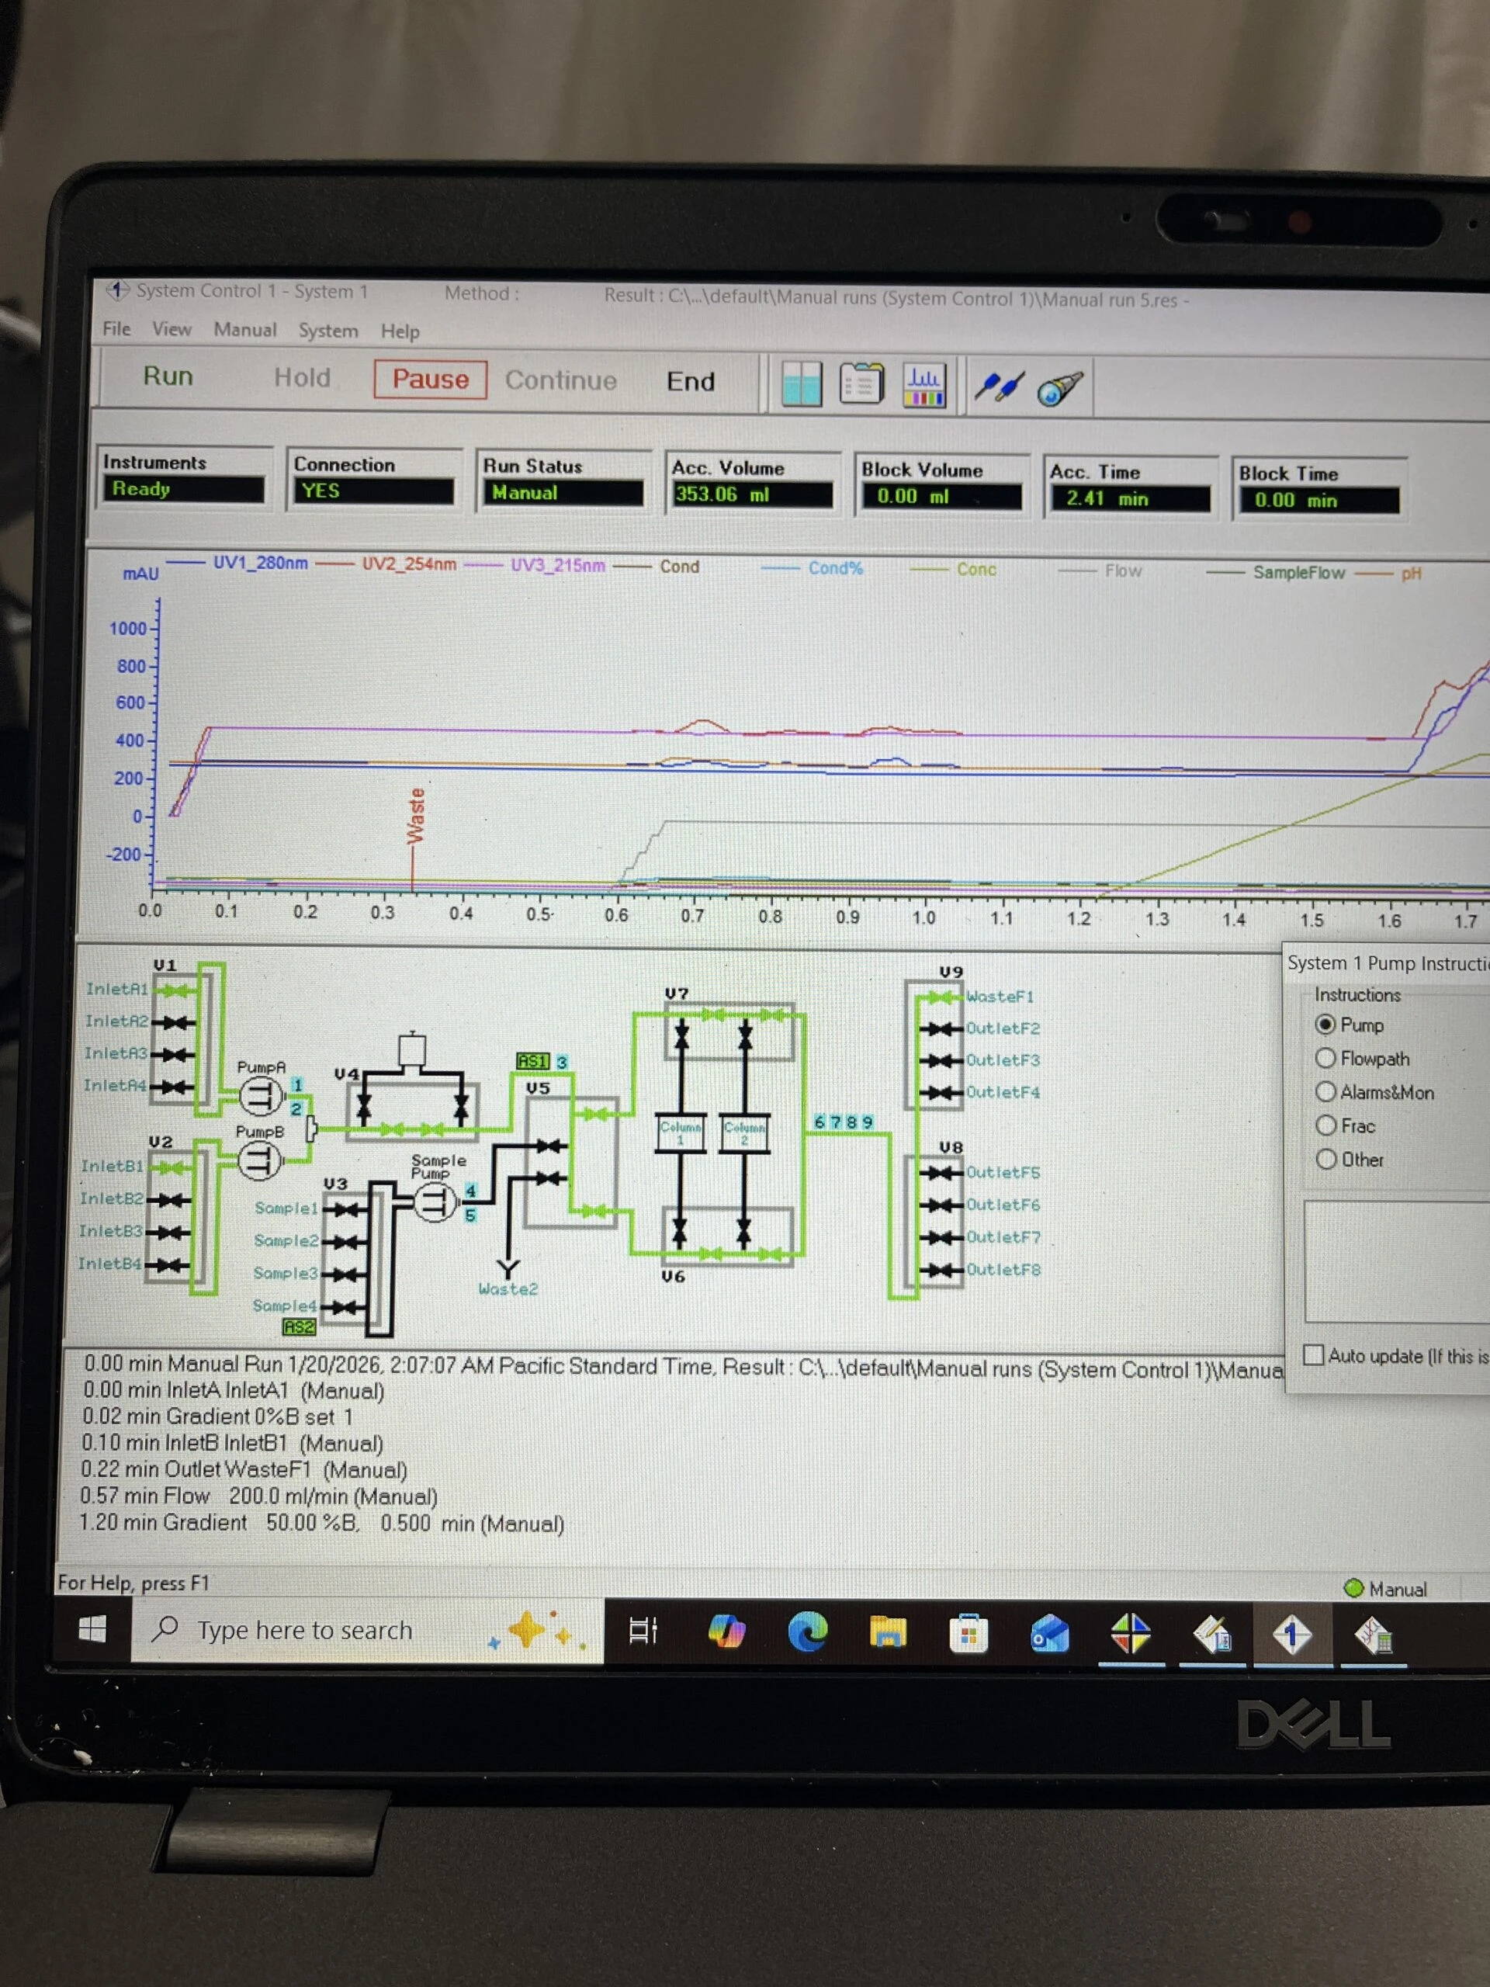This screenshot has height=1987, width=1490.
Task: Open the System menu
Action: pos(327,331)
